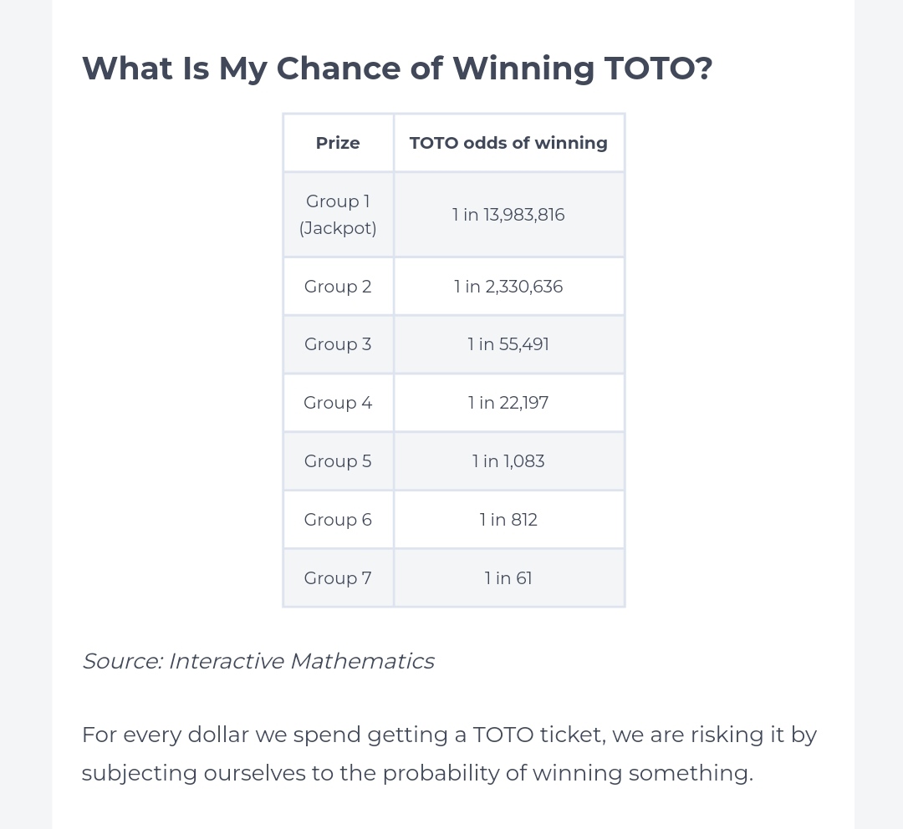Click the 1 in 1,083 odds cell
The image size is (903, 829).
click(x=509, y=461)
